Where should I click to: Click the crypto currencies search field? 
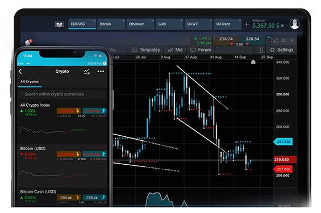pos(62,94)
